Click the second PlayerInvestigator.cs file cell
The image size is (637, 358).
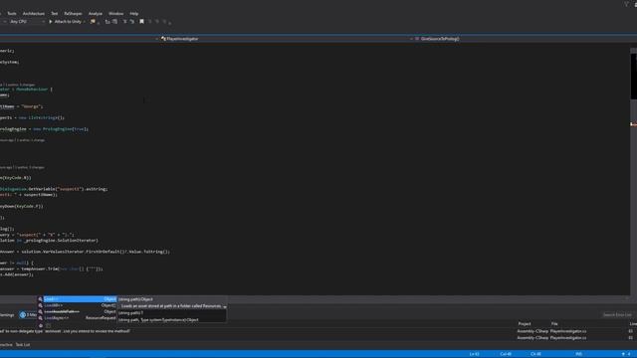[568, 338]
